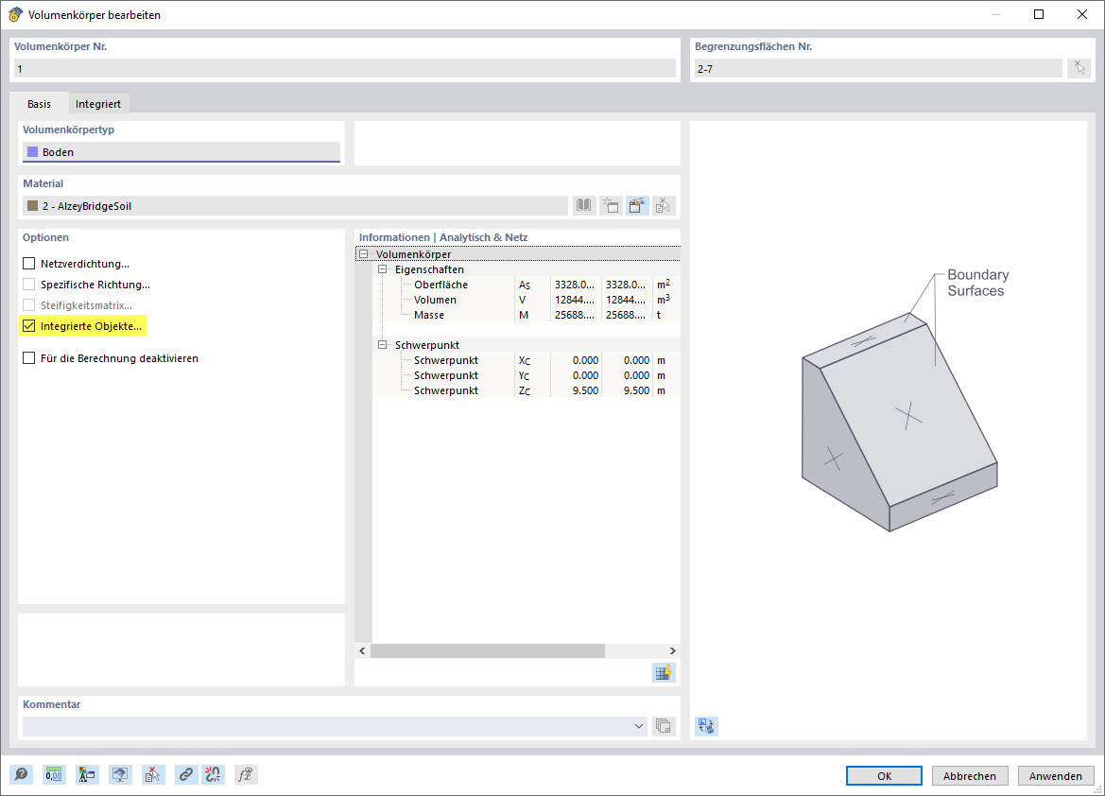This screenshot has height=796, width=1105.
Task: Open the material library icon
Action: click(x=583, y=205)
